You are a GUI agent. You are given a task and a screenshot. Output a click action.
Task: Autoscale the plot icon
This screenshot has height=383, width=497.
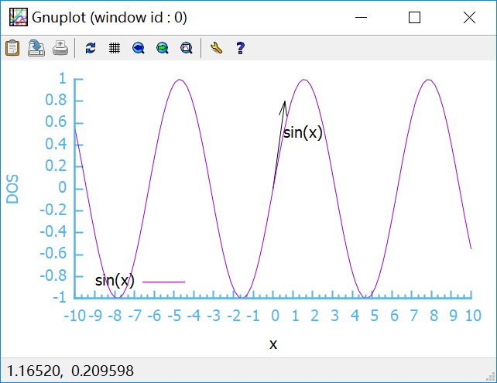click(187, 48)
